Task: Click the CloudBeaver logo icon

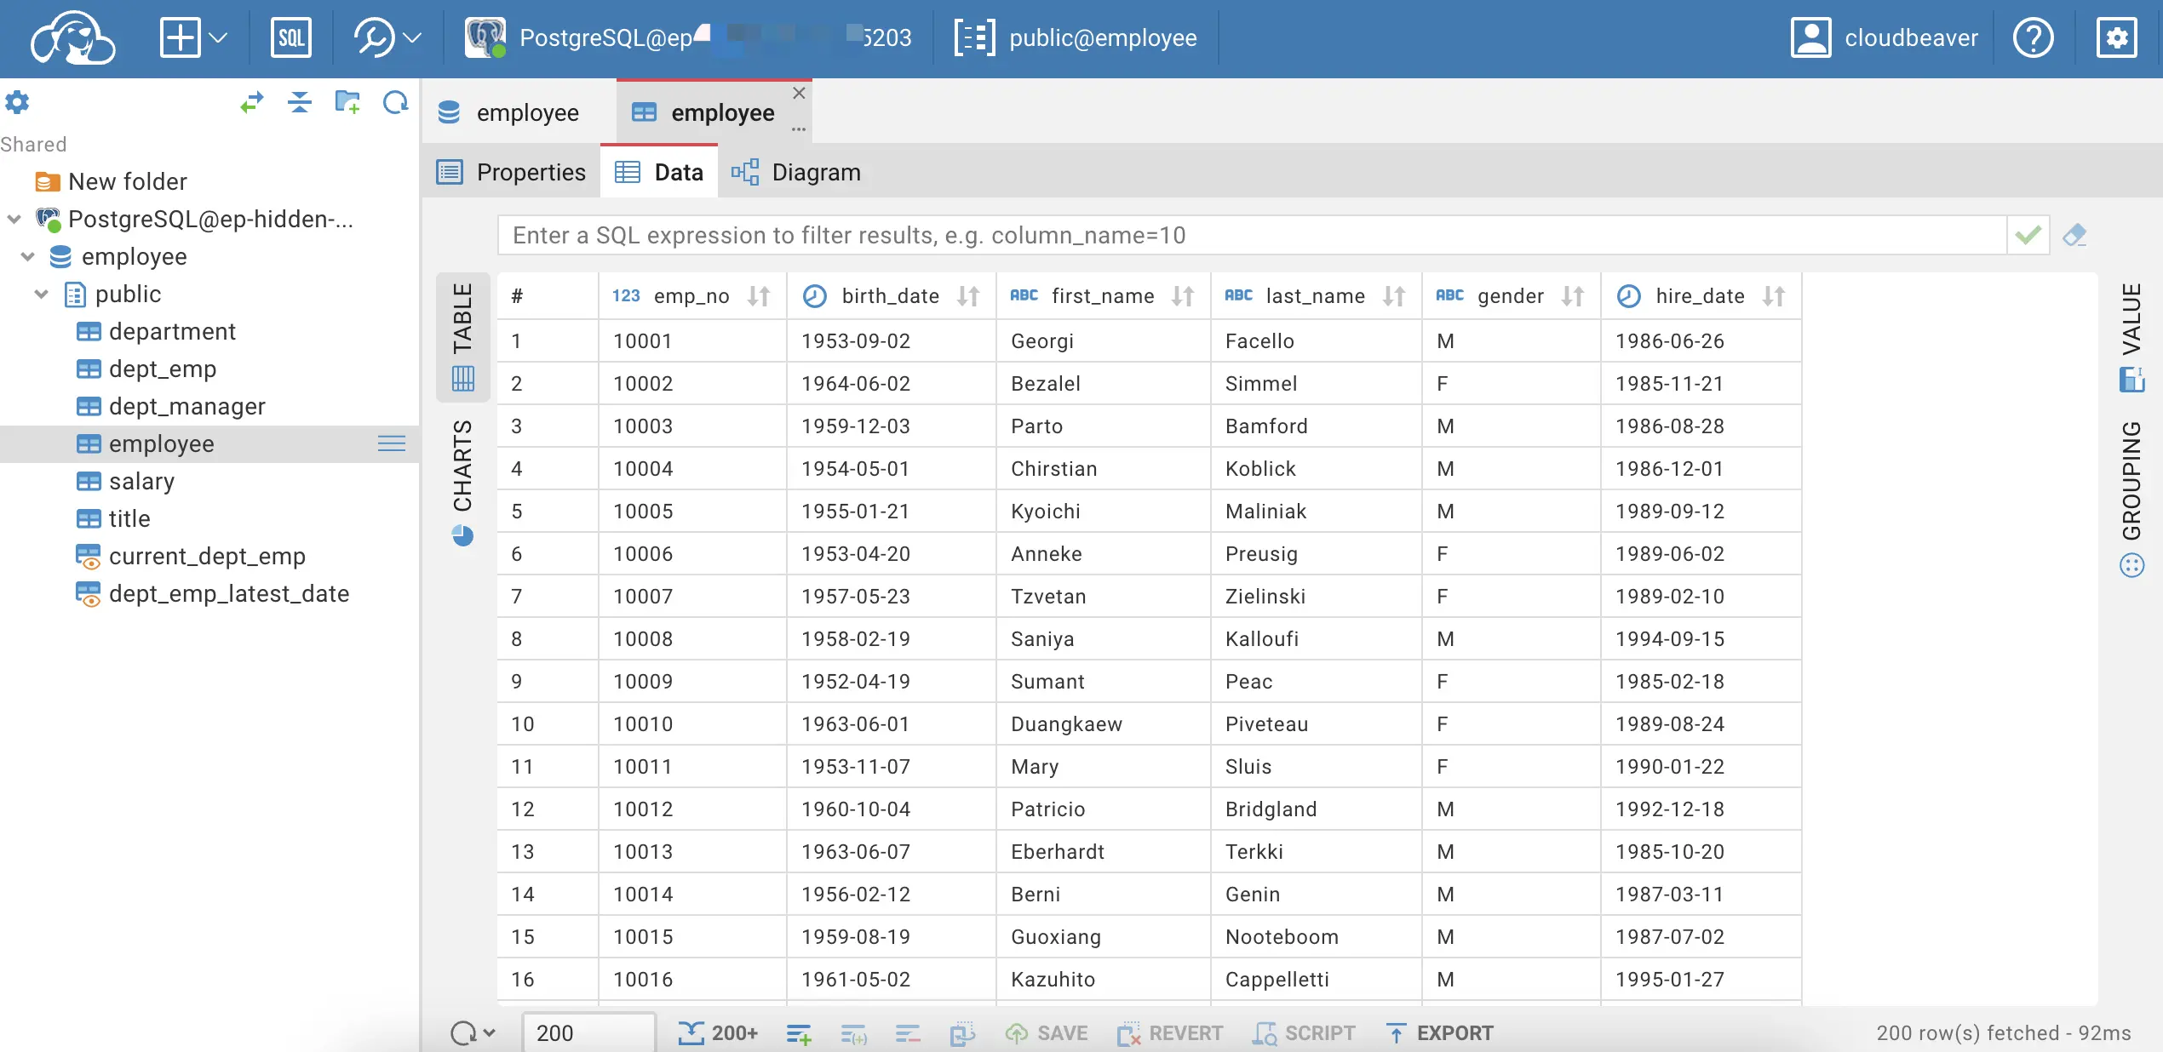Action: pos(72,38)
